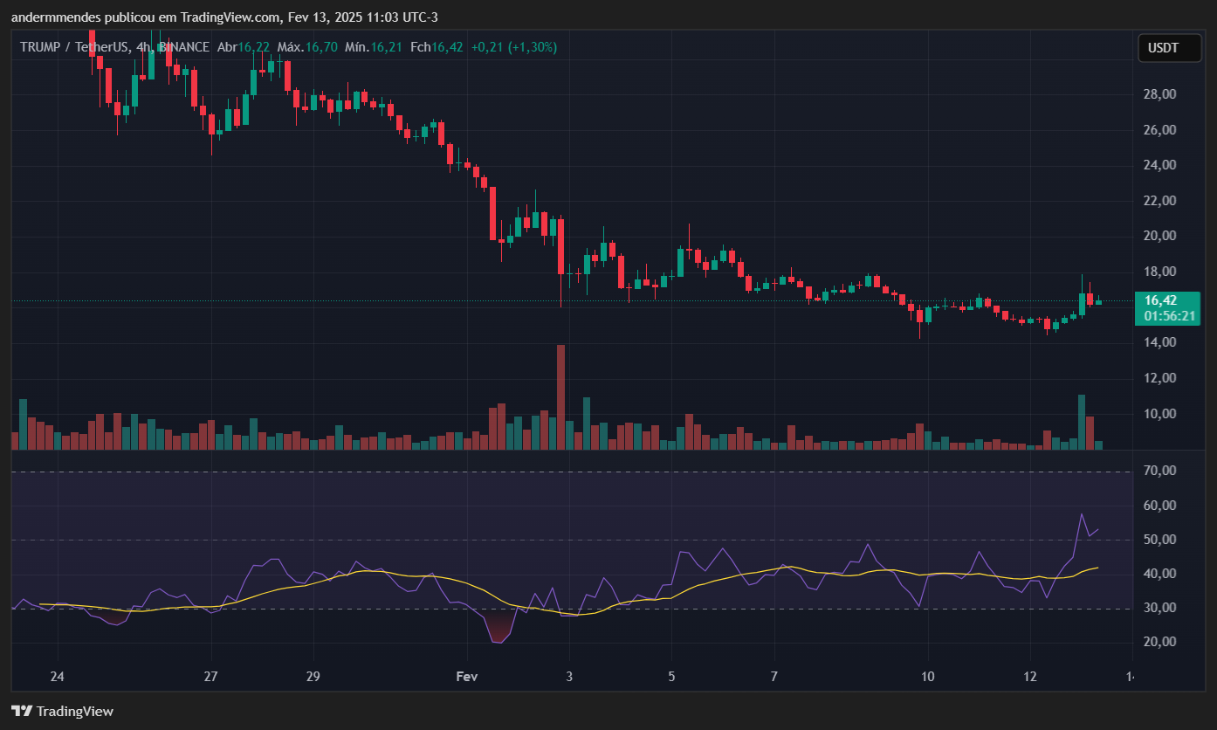Click the date label 10 on time axis
1217x730 pixels.
[927, 677]
